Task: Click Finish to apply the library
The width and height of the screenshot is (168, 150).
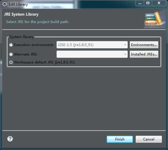Action: 120,139
